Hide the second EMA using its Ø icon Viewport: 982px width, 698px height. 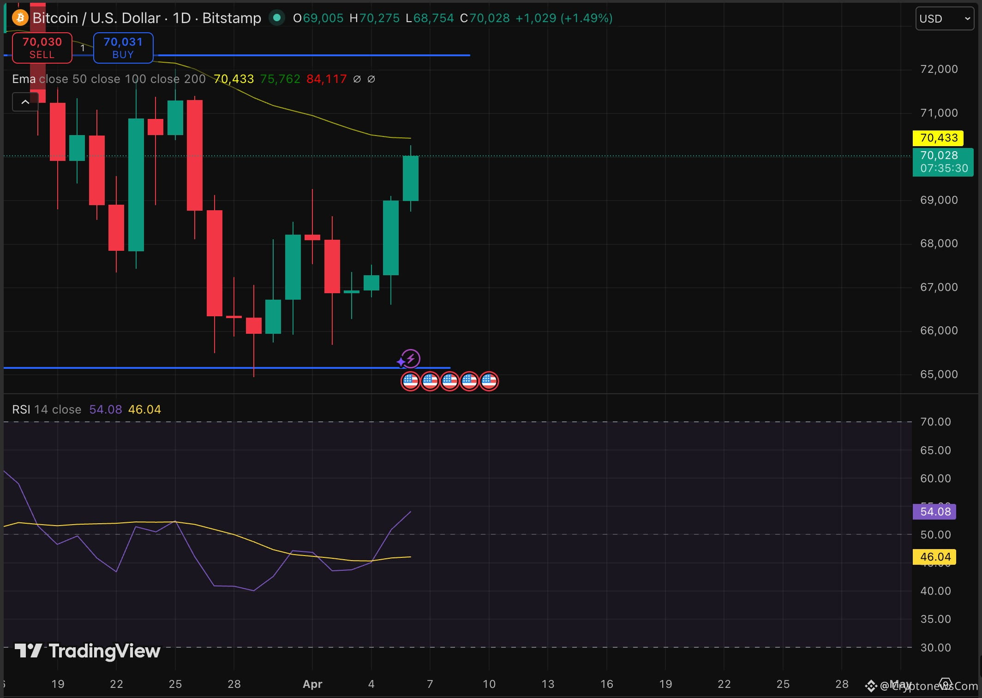pos(372,79)
